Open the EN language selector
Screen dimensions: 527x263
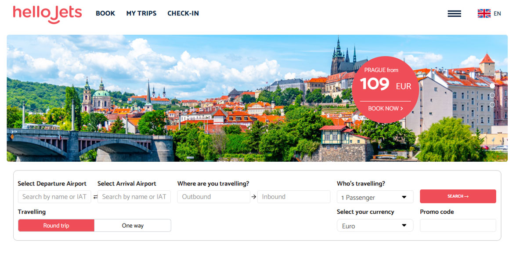point(497,14)
